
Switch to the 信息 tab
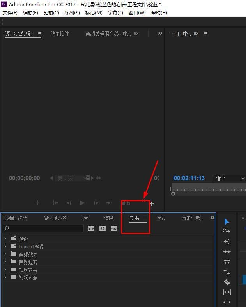pyautogui.click(x=109, y=218)
